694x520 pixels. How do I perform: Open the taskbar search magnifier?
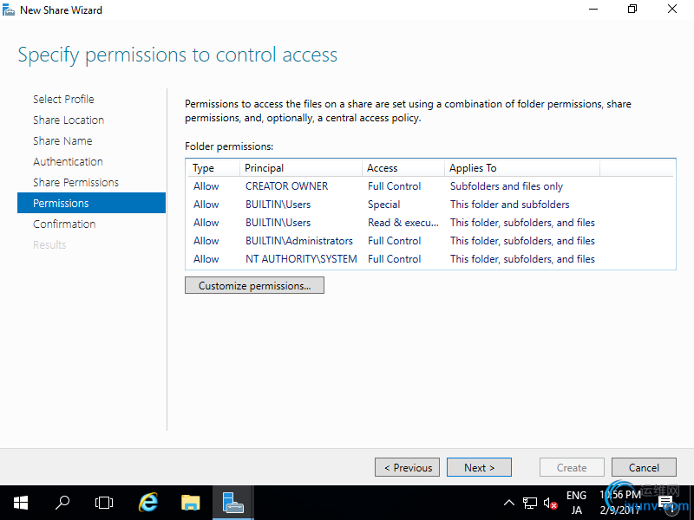[62, 503]
